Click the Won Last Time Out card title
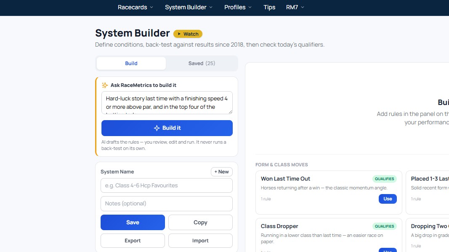 point(285,179)
